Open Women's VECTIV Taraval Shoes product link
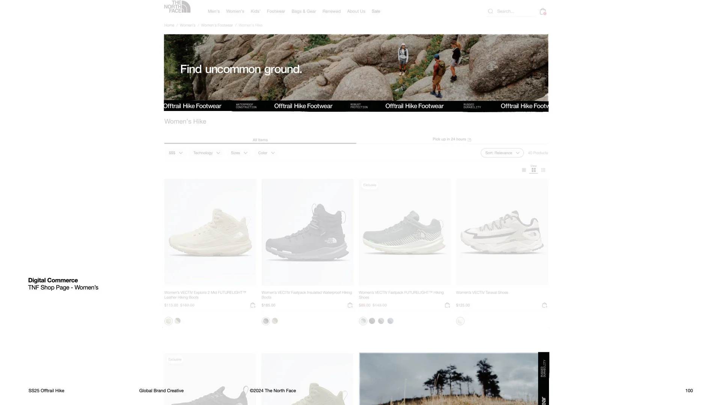Image resolution: width=721 pixels, height=405 pixels. click(x=482, y=292)
